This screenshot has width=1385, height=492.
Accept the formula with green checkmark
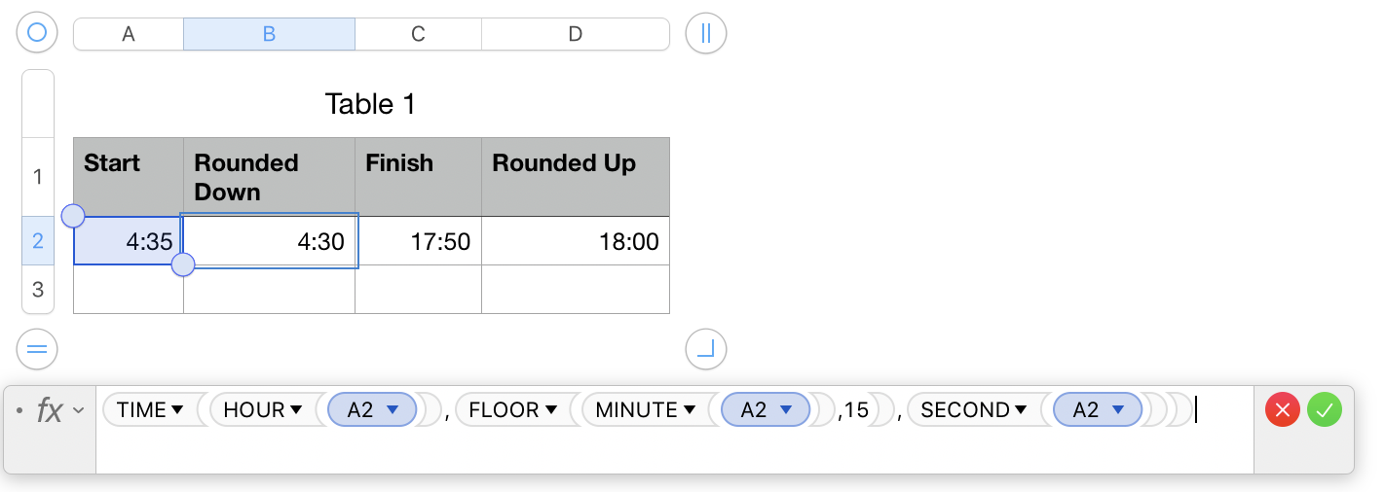[1325, 410]
